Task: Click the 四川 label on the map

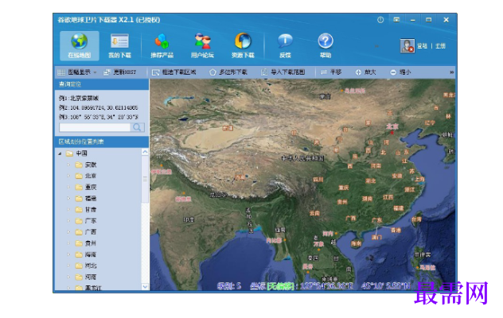Action: click(318, 180)
